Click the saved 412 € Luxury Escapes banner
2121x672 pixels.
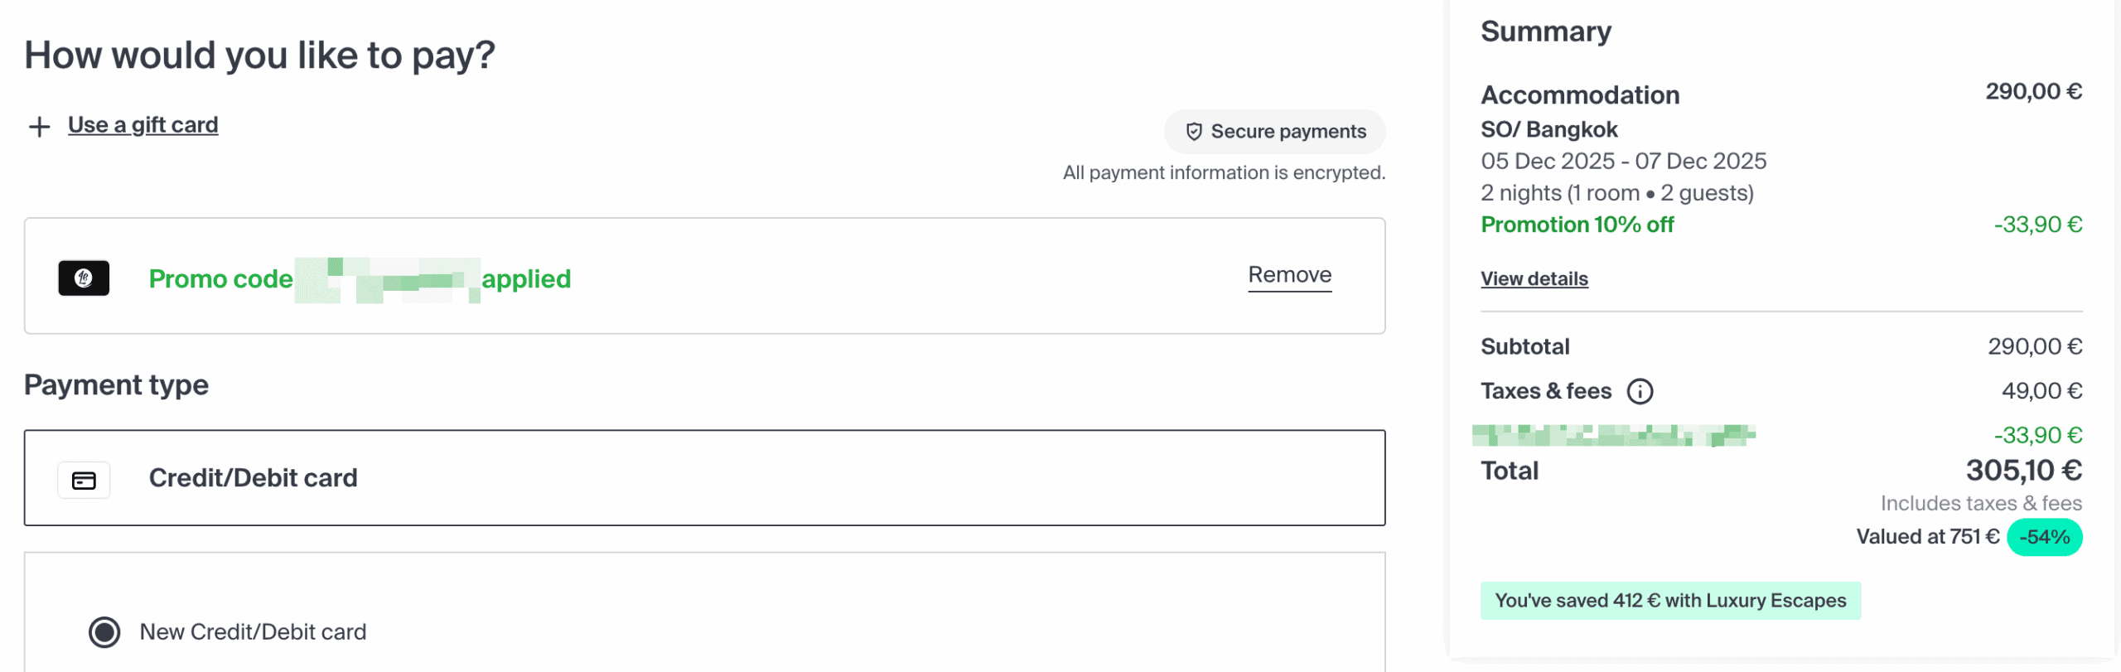1669,601
